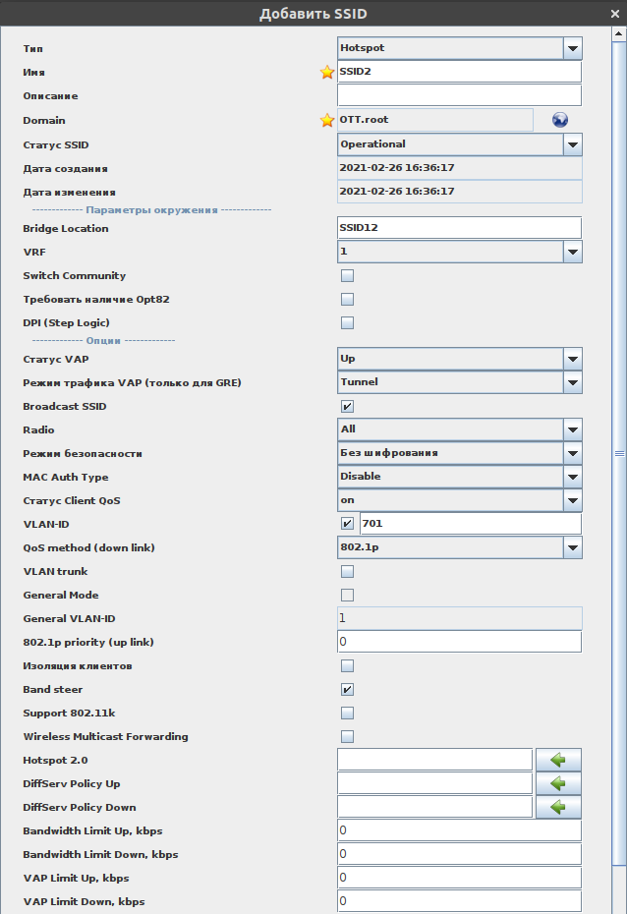Uncheck the Band steer option
The height and width of the screenshot is (914, 627).
pyautogui.click(x=347, y=689)
